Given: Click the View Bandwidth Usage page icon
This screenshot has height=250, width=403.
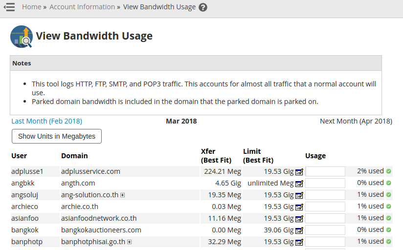Looking at the screenshot, I should point(22,37).
